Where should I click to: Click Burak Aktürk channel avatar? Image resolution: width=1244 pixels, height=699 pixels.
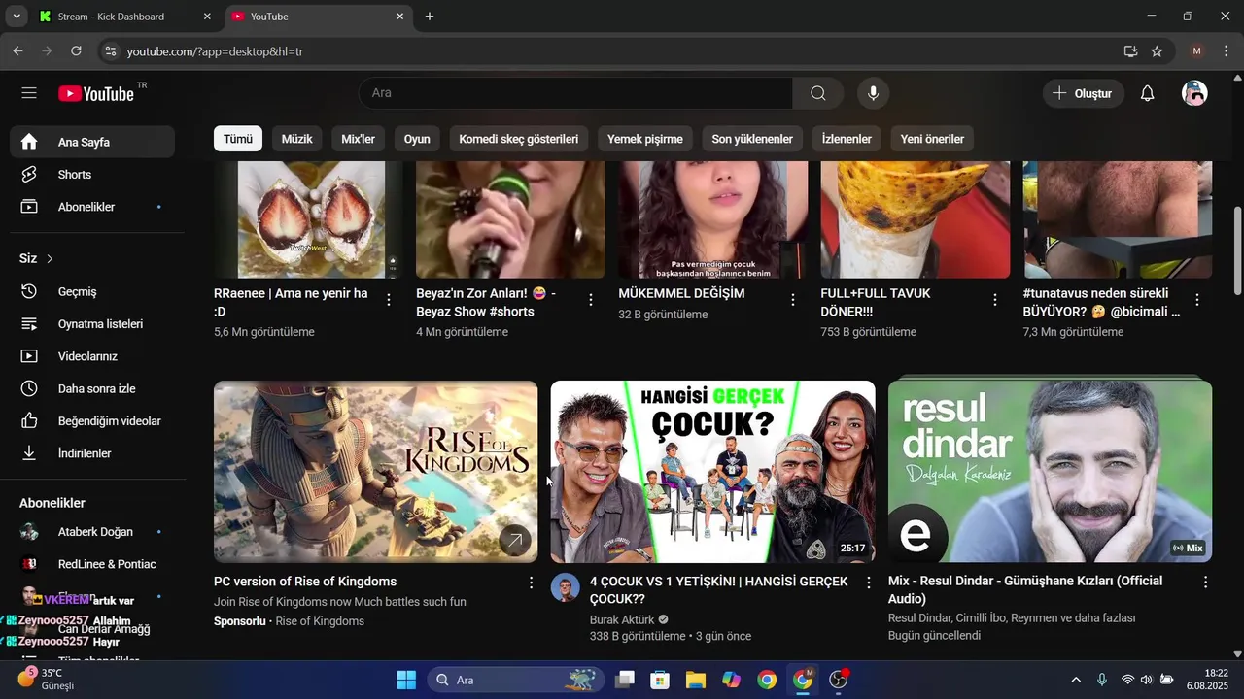(566, 587)
